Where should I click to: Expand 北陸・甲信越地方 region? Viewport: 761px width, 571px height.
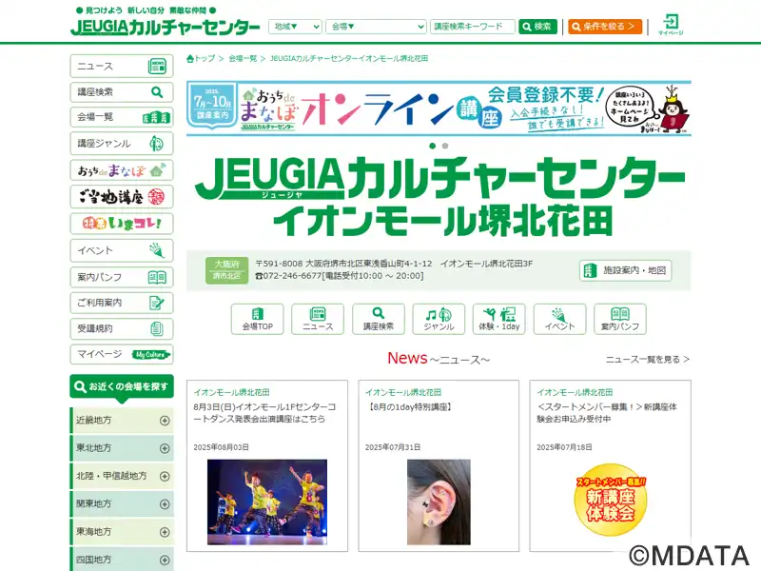pyautogui.click(x=122, y=477)
